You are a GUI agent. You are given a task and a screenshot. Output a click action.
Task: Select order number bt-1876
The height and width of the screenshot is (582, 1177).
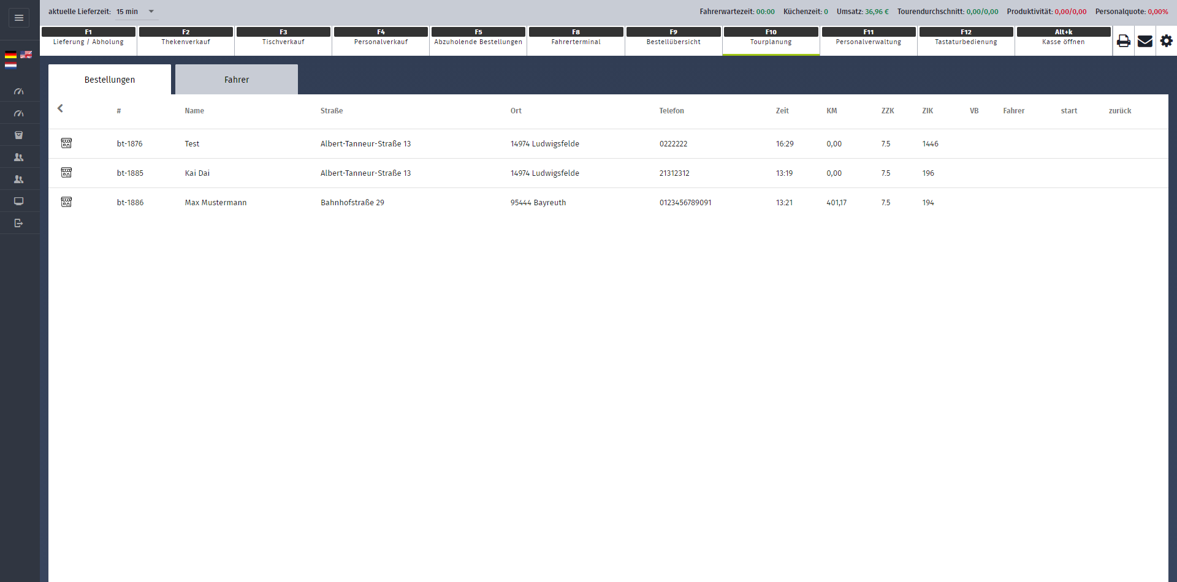[x=129, y=144]
